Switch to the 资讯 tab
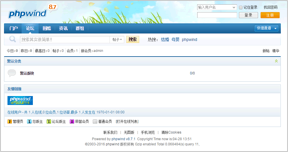Viewport: 288px width, 152px height. [63, 28]
